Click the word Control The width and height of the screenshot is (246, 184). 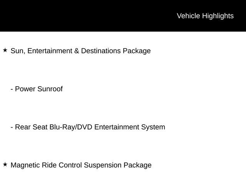click(x=70, y=165)
